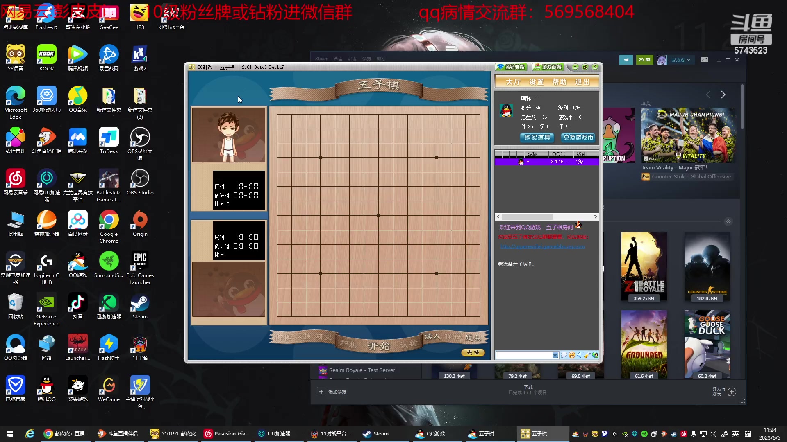Open the 回收站 recycle bin icon

tap(16, 306)
